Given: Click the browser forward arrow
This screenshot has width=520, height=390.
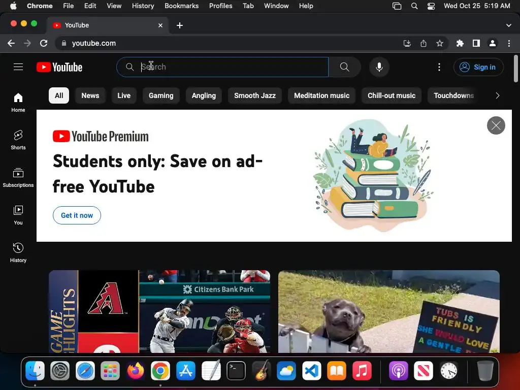Looking at the screenshot, I should [27, 43].
